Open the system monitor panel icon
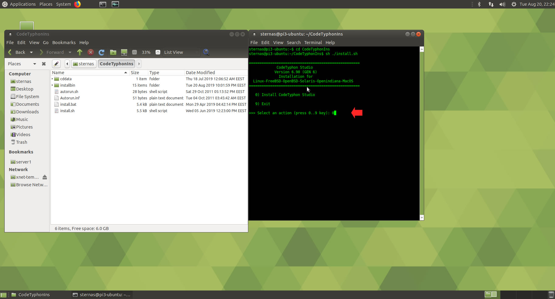555x299 pixels. pyautogui.click(x=115, y=4)
